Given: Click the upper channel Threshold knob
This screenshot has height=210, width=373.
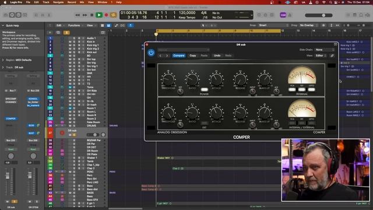Looking at the screenshot, I should pyautogui.click(x=168, y=79).
